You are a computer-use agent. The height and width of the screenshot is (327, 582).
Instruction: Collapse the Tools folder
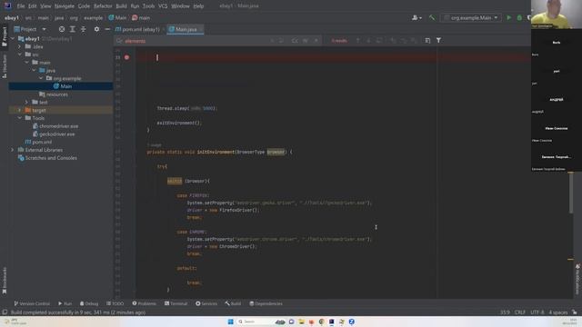point(20,118)
